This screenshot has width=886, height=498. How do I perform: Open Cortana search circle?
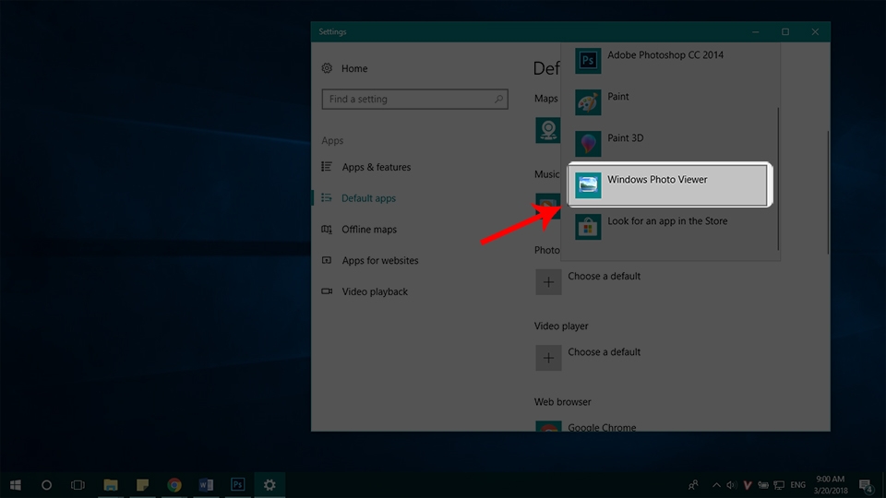46,484
